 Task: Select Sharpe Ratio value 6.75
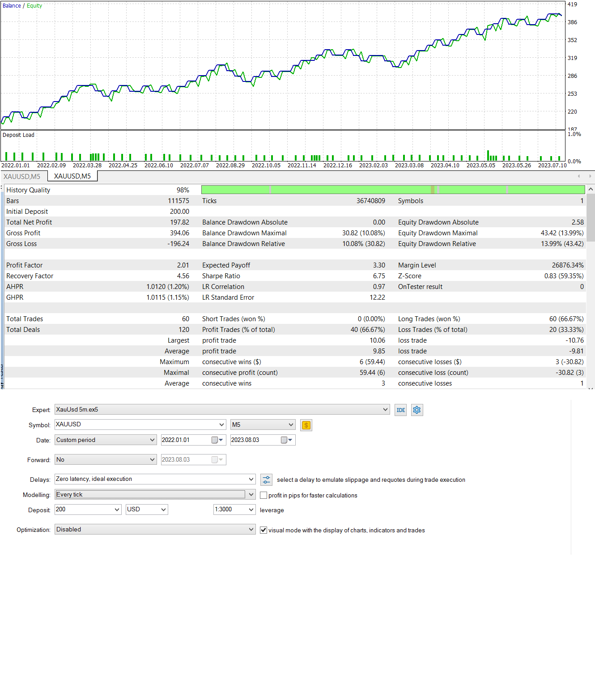(x=379, y=276)
